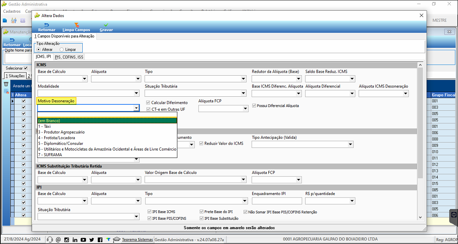Choose 4 - Frotista/Locadora option
458x244 pixels.
(107, 138)
